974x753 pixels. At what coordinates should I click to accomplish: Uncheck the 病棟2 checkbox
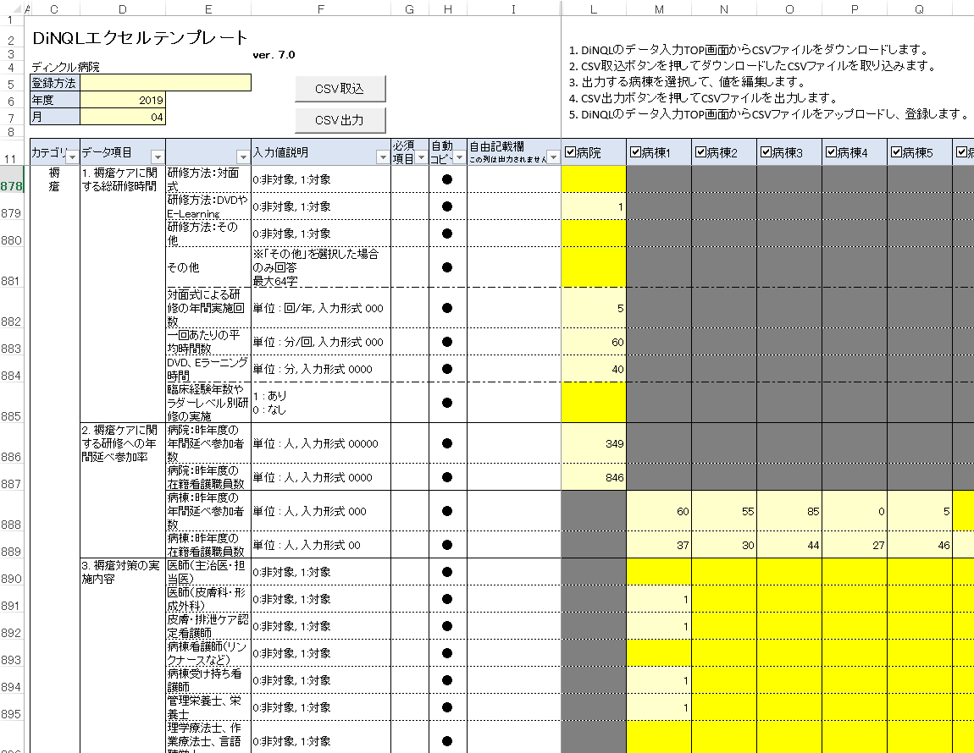point(700,152)
